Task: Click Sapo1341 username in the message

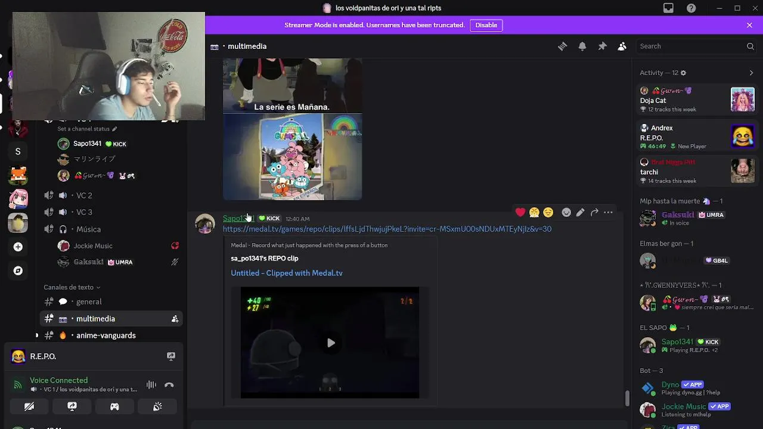Action: click(238, 218)
